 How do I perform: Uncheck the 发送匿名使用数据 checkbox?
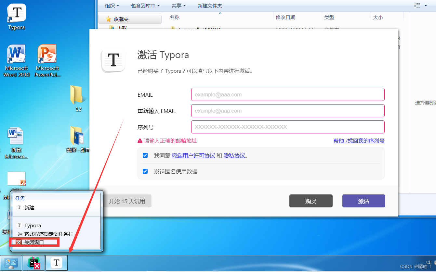click(145, 171)
